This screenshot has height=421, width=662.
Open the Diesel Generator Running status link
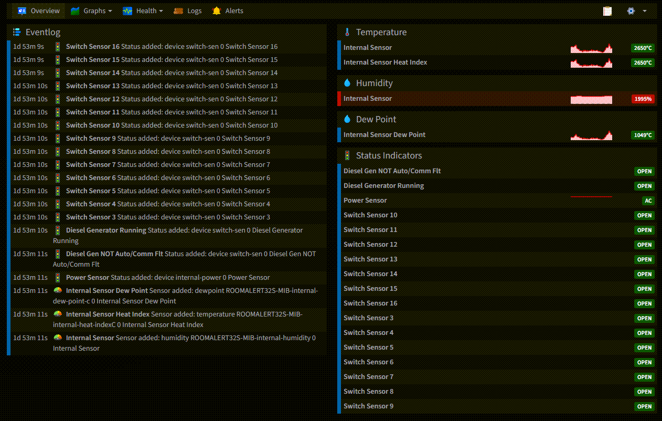point(383,186)
